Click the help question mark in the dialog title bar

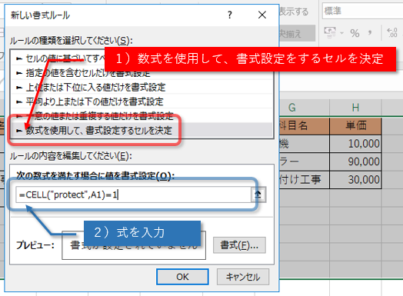pyautogui.click(x=230, y=15)
